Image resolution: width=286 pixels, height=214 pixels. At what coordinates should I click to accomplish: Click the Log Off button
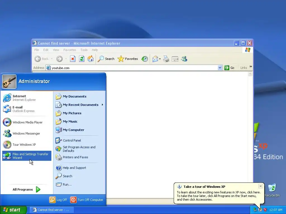[x=58, y=200]
